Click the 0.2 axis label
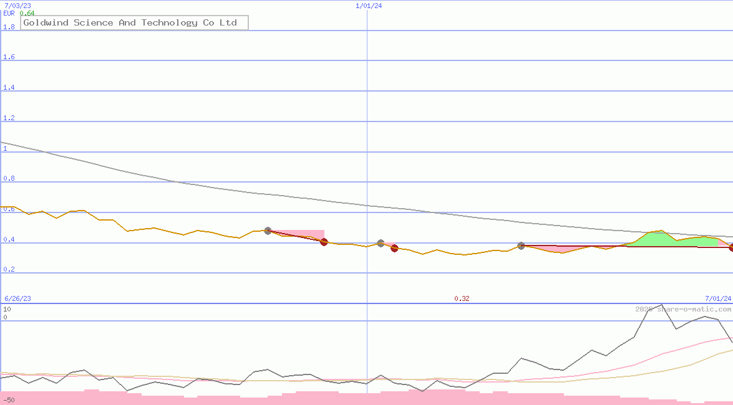This screenshot has width=733, height=405. pyautogui.click(x=9, y=270)
